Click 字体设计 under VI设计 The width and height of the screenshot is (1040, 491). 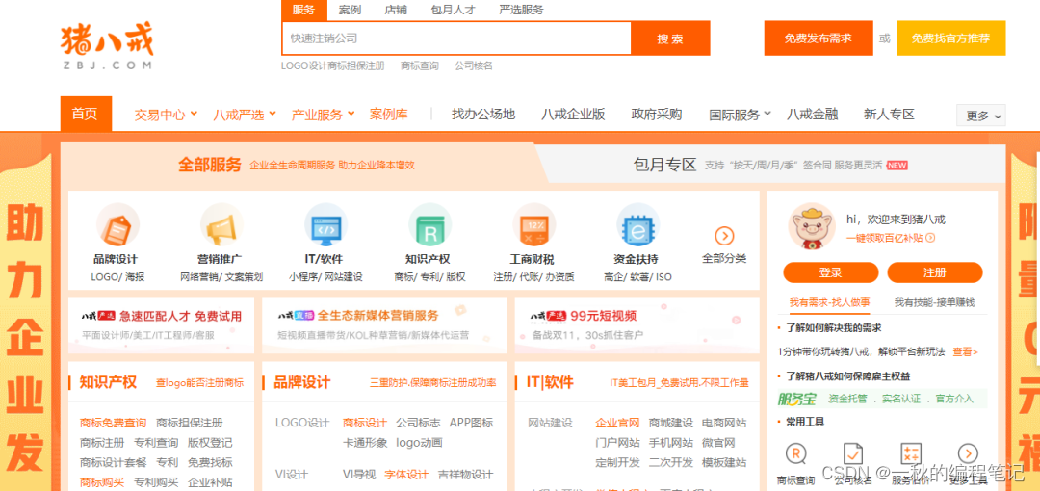pyautogui.click(x=406, y=475)
